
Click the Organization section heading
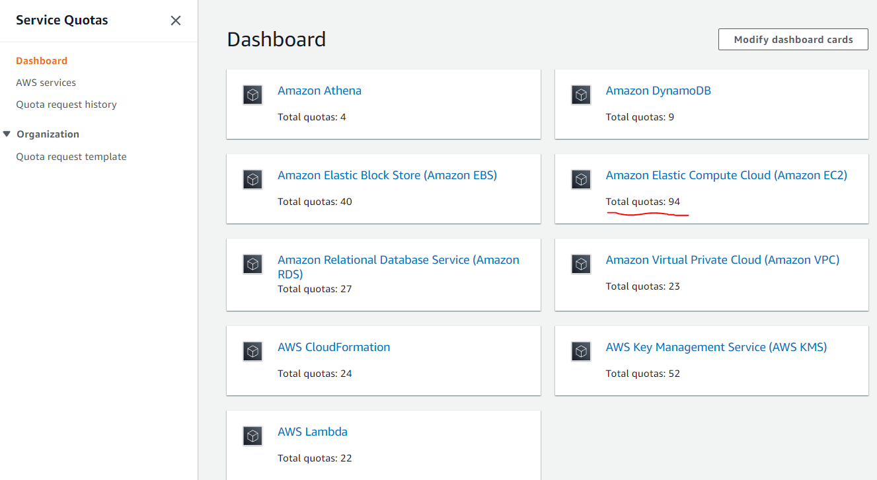48,134
